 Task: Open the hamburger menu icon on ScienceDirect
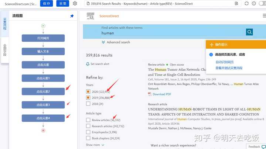click(264, 16)
